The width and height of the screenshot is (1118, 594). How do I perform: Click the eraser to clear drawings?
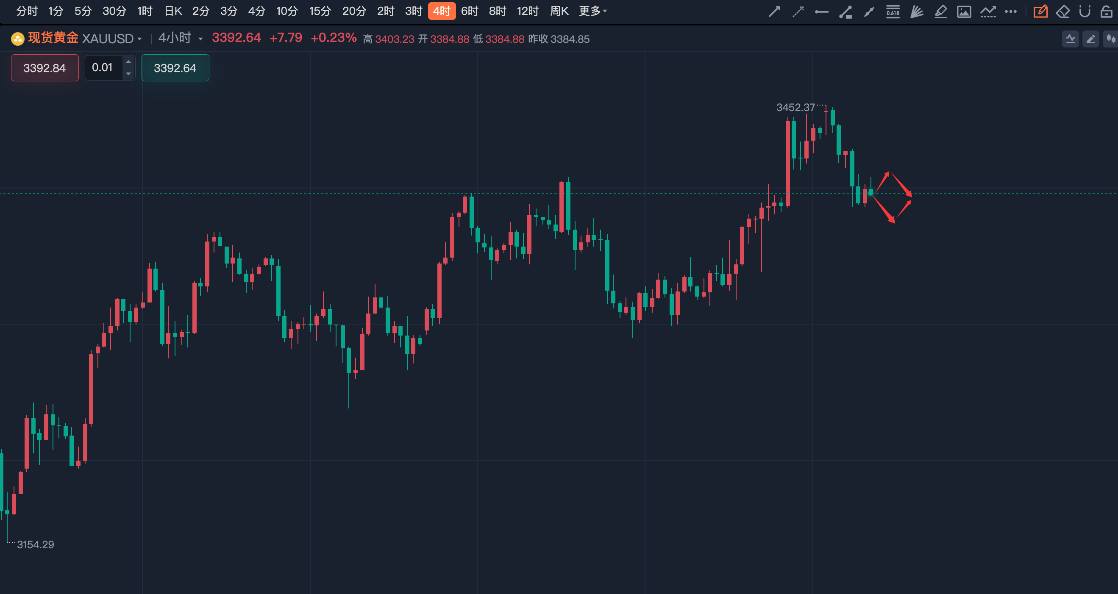[x=1062, y=11]
